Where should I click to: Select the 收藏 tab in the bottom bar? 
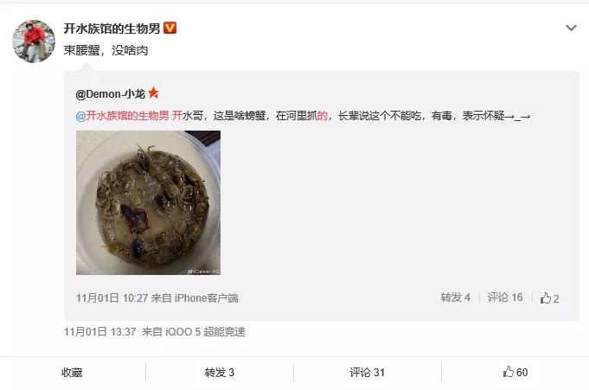(x=72, y=373)
